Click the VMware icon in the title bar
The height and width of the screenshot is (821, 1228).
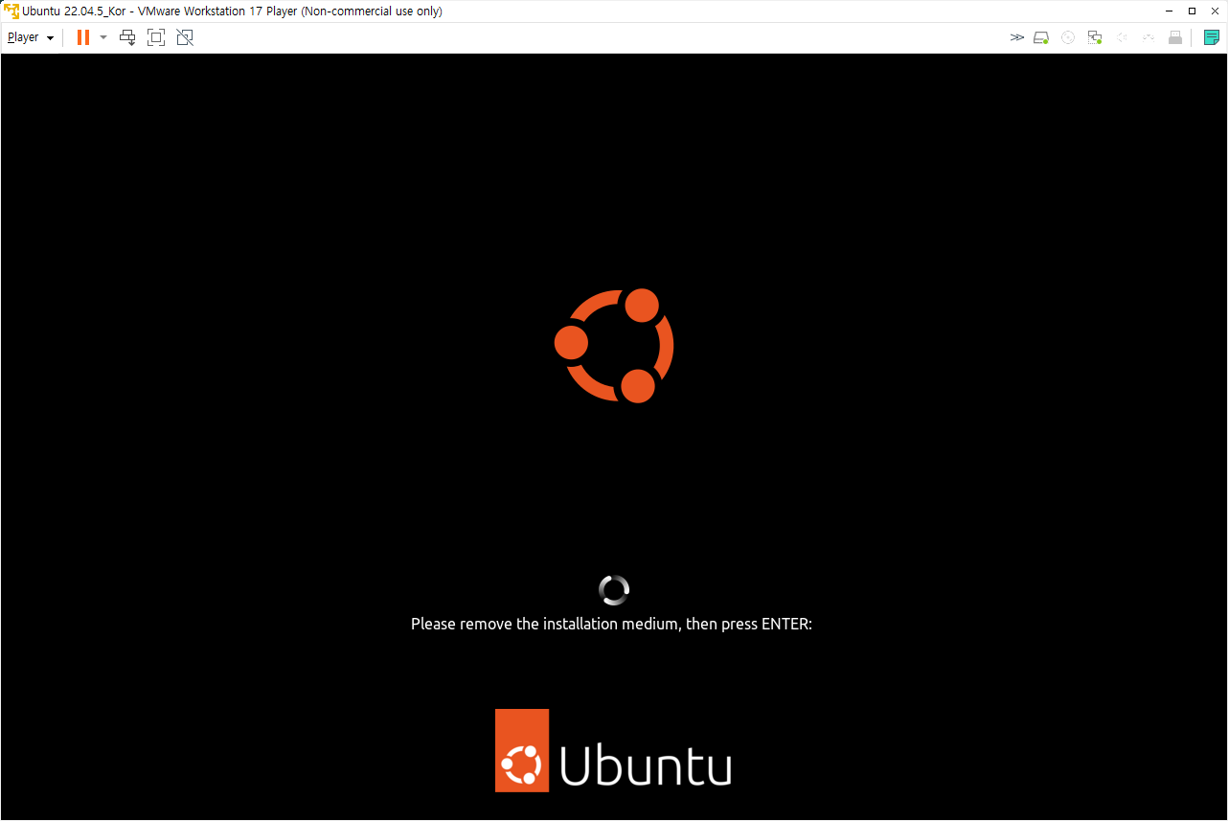tap(11, 11)
